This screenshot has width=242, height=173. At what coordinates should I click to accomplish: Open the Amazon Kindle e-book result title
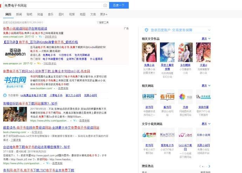(x=40, y=42)
